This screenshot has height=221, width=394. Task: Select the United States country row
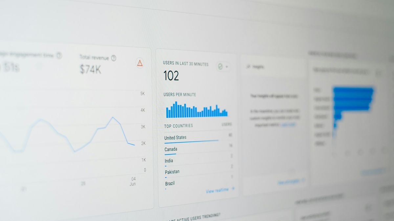click(x=198, y=138)
